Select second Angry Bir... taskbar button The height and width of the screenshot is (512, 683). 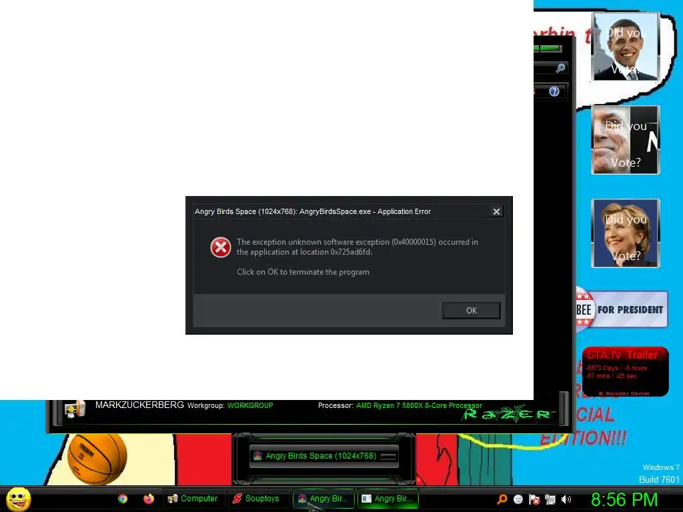(x=388, y=499)
